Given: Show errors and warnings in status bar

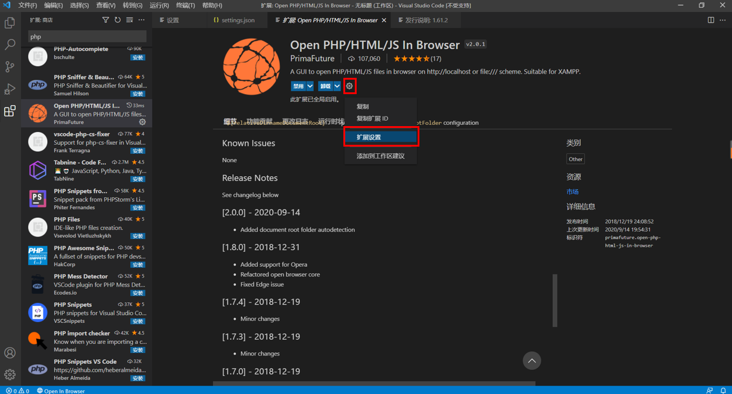Looking at the screenshot, I should [x=18, y=390].
